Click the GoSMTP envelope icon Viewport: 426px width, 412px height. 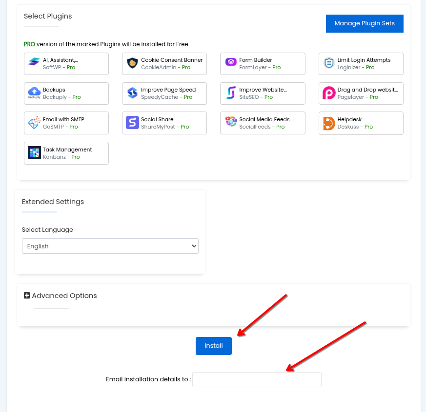[x=34, y=123]
